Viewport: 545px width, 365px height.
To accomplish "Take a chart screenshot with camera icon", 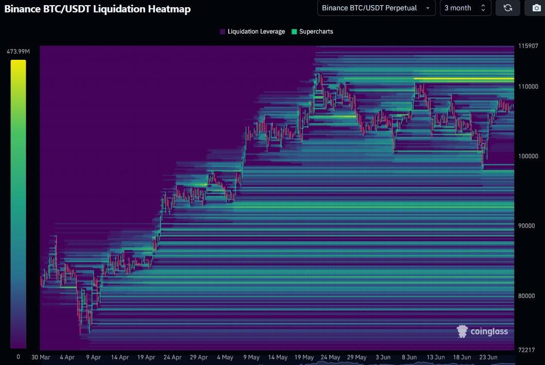I will pos(536,8).
